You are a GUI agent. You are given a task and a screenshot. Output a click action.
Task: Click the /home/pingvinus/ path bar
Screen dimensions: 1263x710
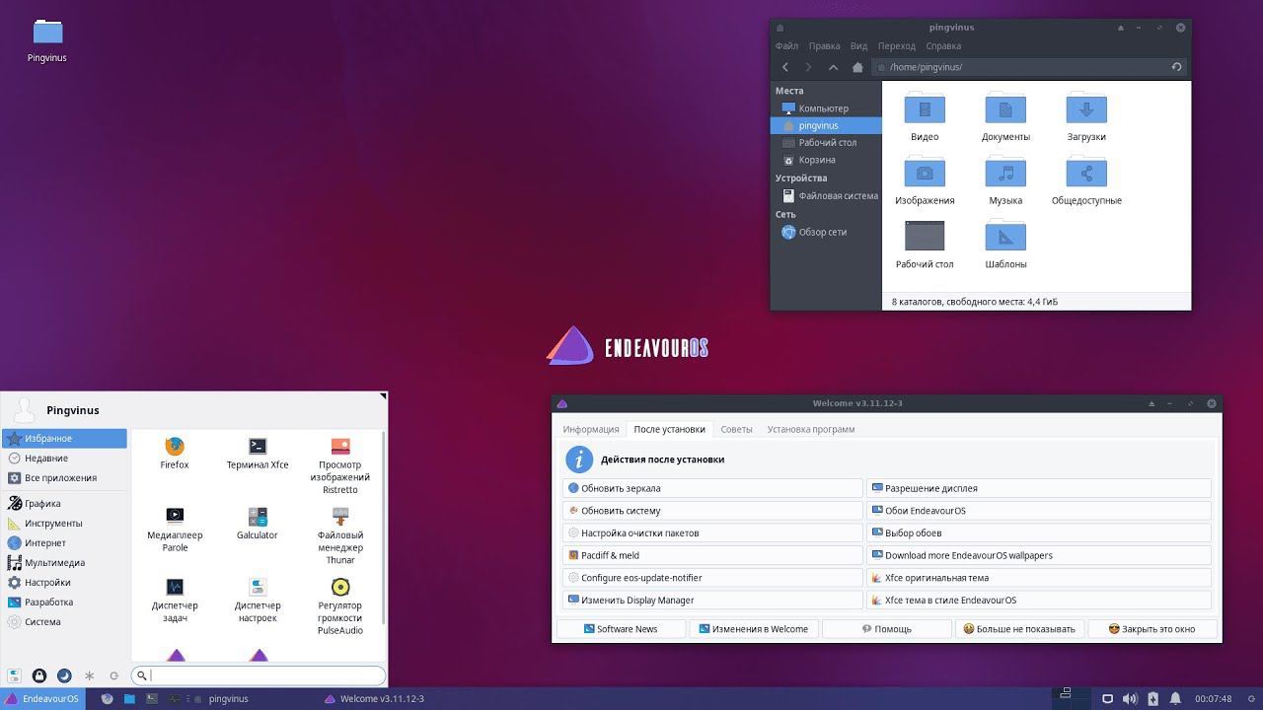click(1017, 67)
